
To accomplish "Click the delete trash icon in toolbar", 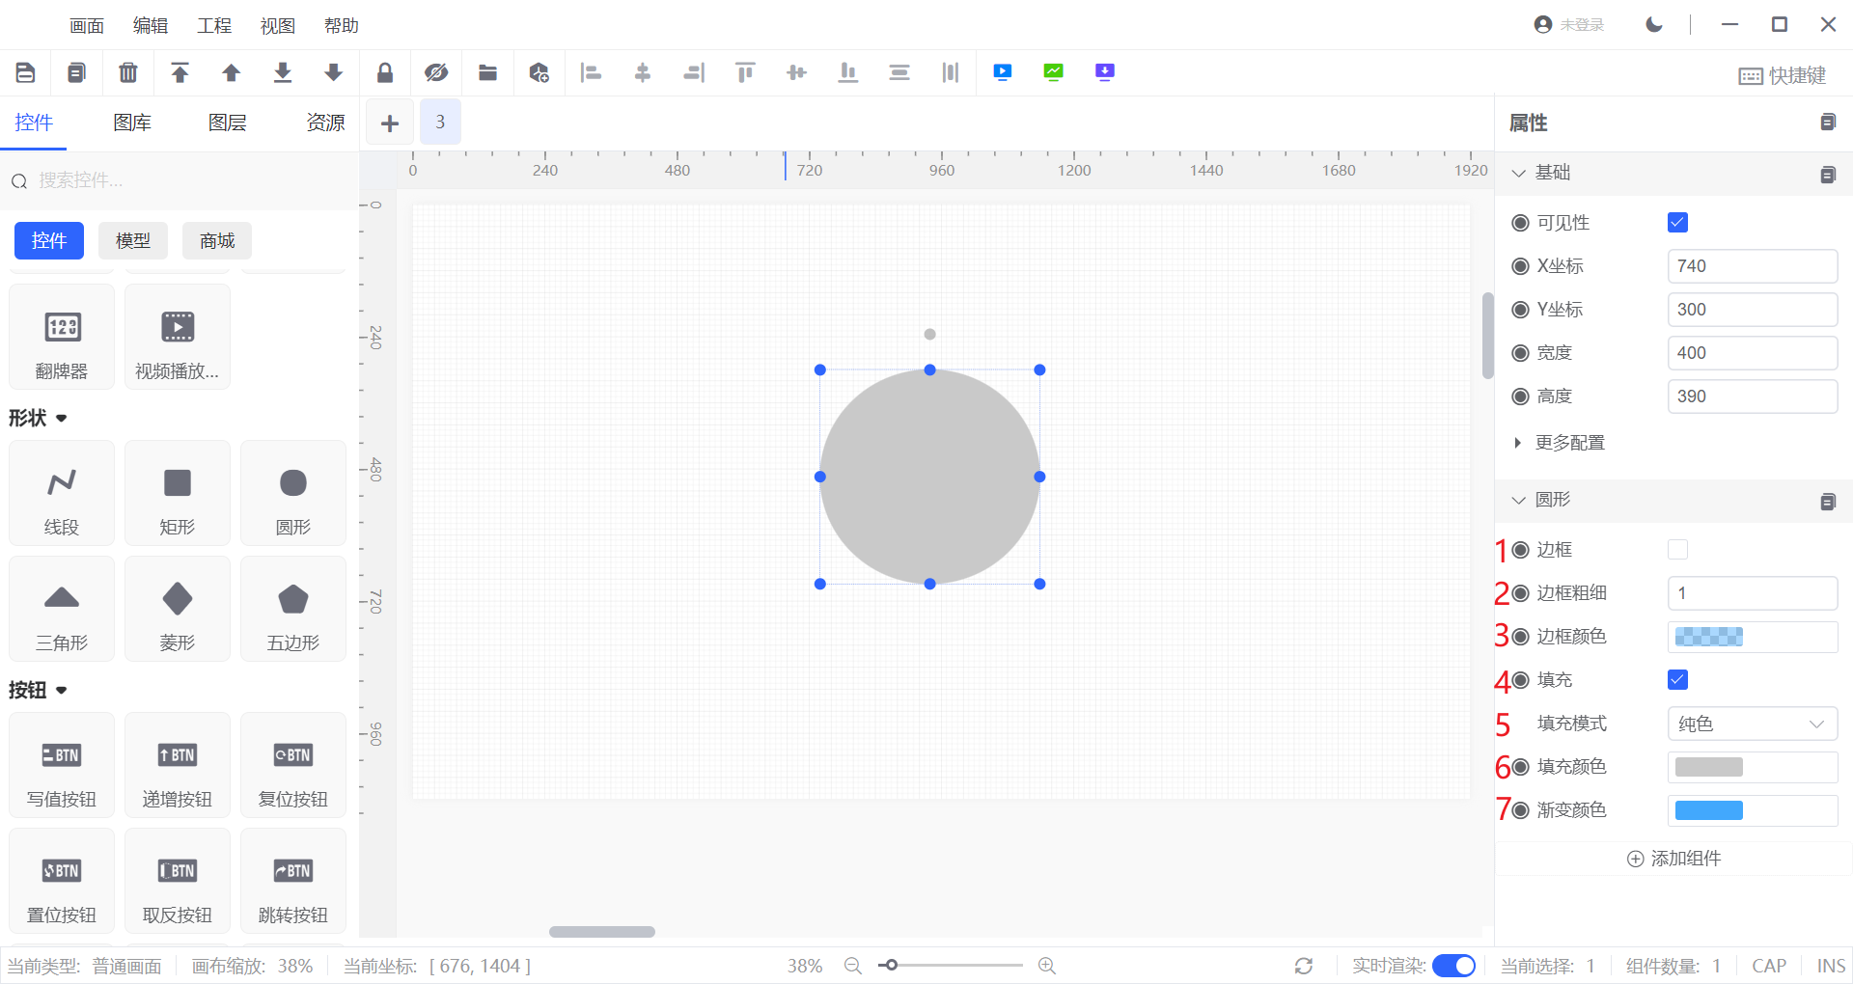I will click(128, 72).
